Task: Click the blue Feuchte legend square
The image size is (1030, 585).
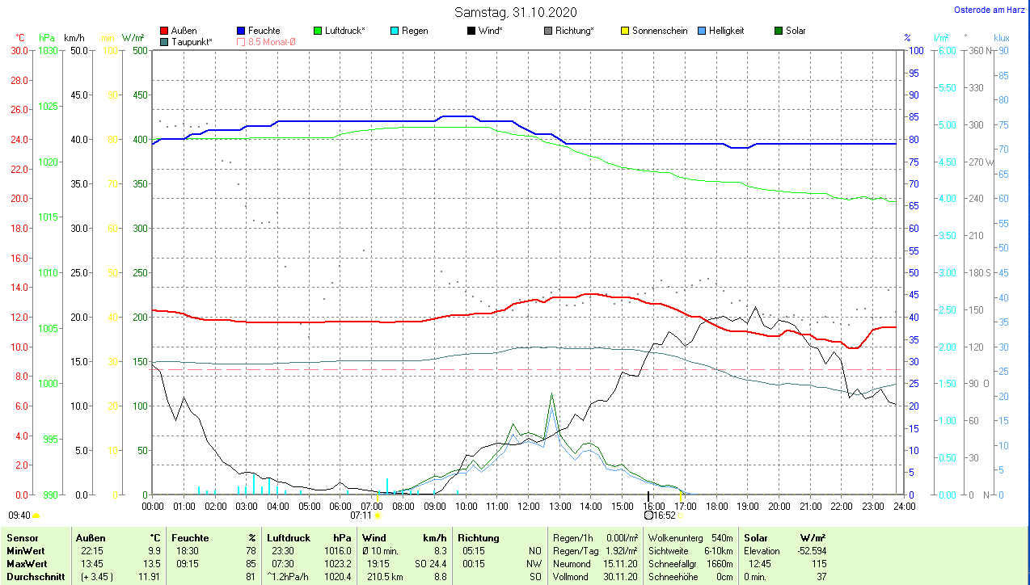Action: coord(241,31)
